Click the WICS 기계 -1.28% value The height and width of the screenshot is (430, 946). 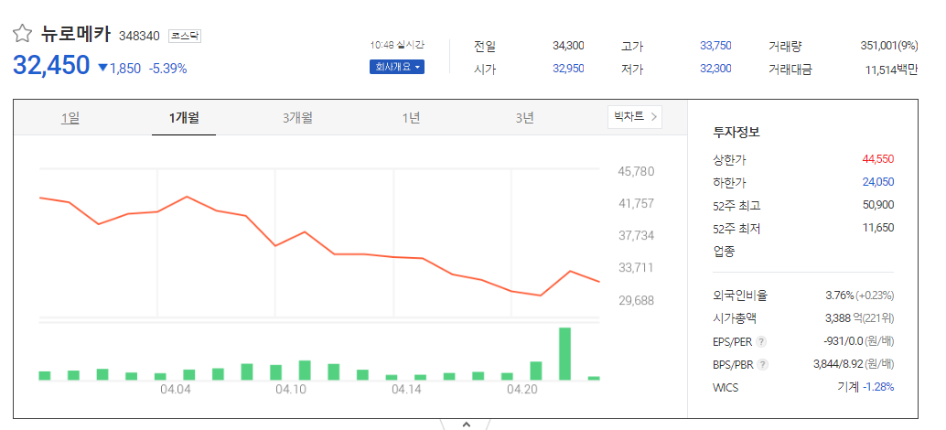[865, 387]
